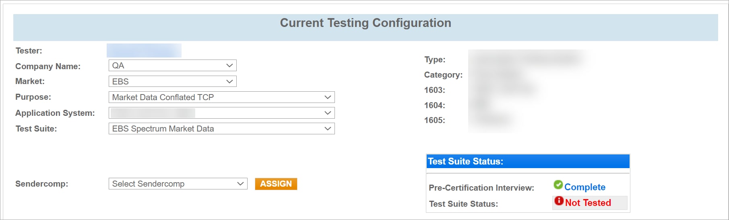
Task: Click the blue Test Suite Status header
Action: (528, 161)
